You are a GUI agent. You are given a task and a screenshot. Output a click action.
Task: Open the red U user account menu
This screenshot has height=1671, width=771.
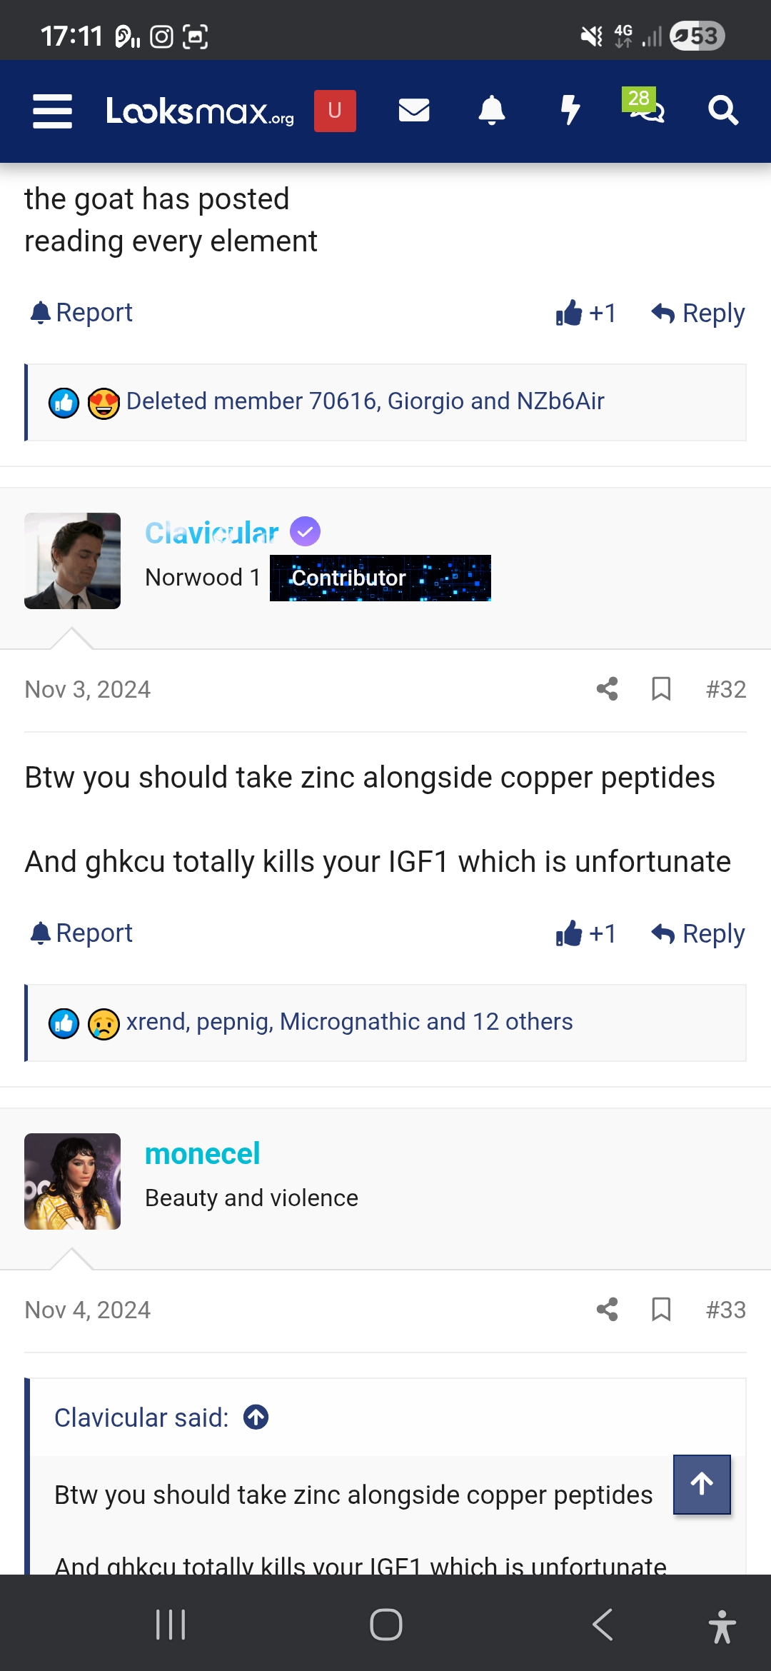point(335,111)
